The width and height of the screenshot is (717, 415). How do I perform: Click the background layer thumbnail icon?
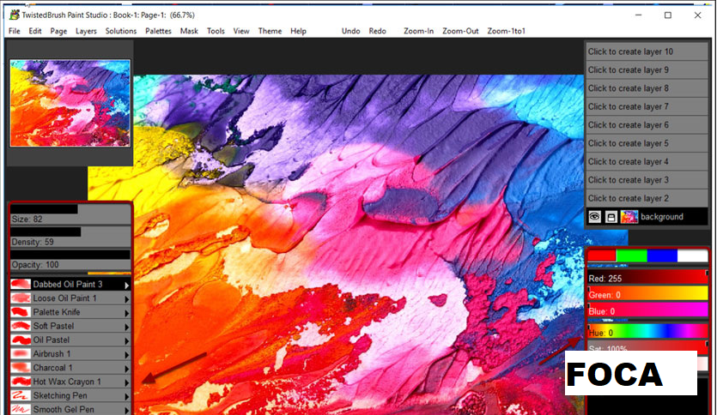click(x=629, y=217)
